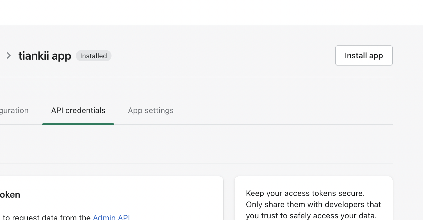Click the security tips card background
The width and height of the screenshot is (423, 220).
coord(313,183)
